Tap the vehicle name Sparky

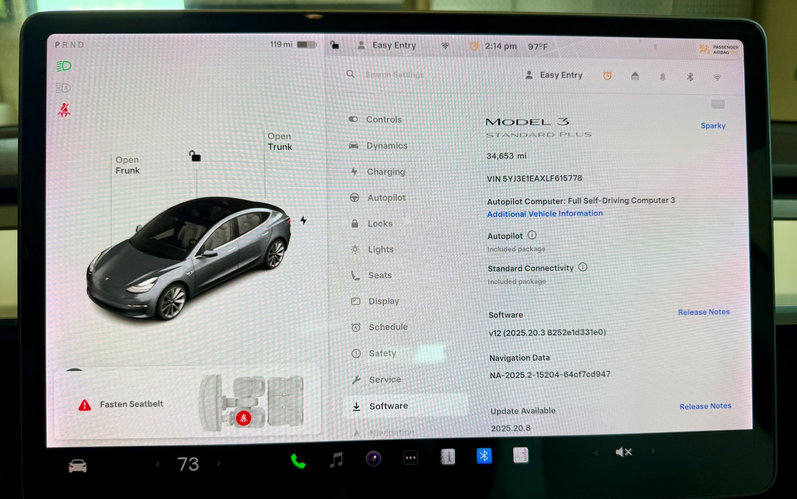(713, 126)
